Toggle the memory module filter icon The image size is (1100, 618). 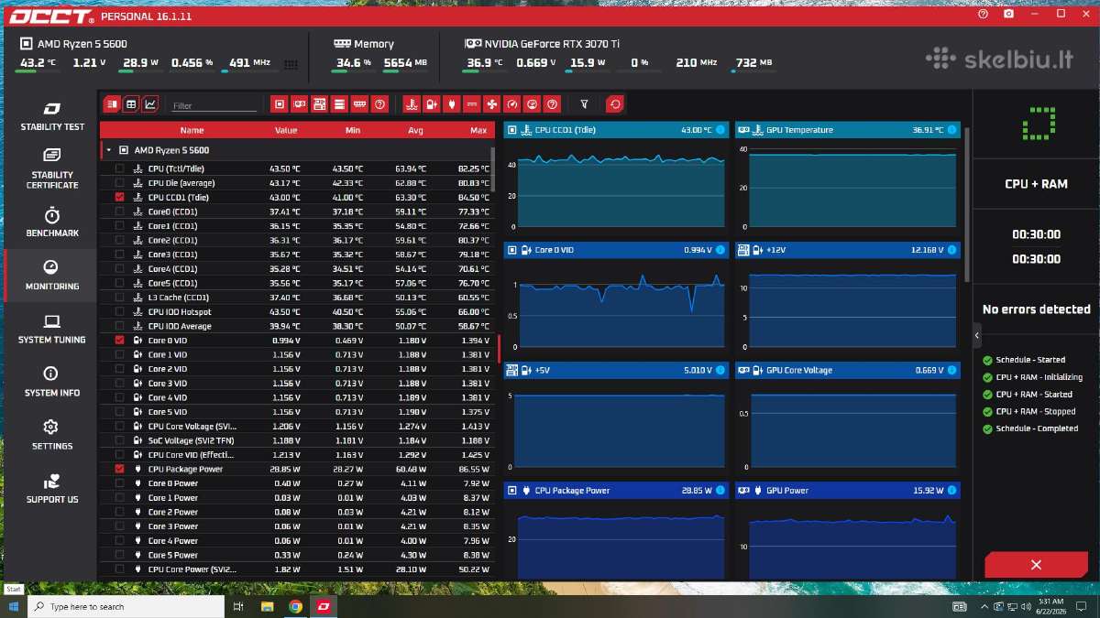click(x=359, y=104)
